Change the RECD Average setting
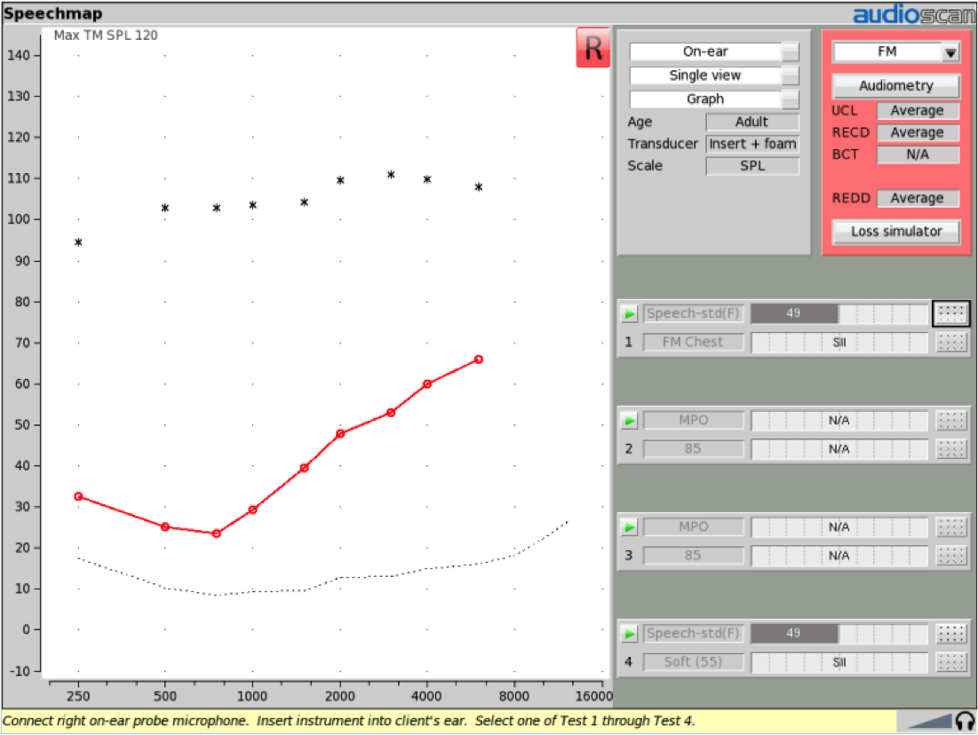 [x=918, y=133]
